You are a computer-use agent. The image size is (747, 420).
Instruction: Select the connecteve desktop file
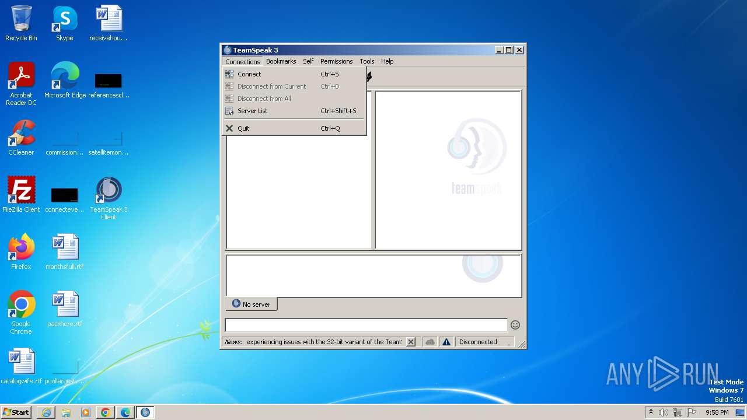pos(65,199)
